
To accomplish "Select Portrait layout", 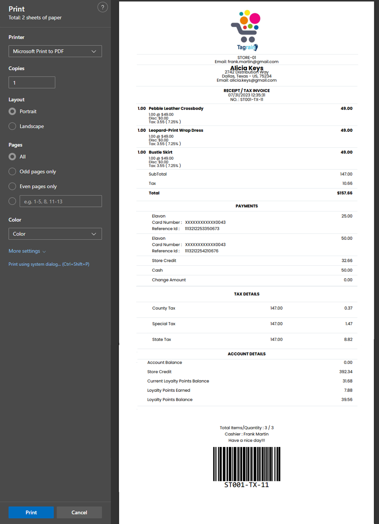I will 12,111.
